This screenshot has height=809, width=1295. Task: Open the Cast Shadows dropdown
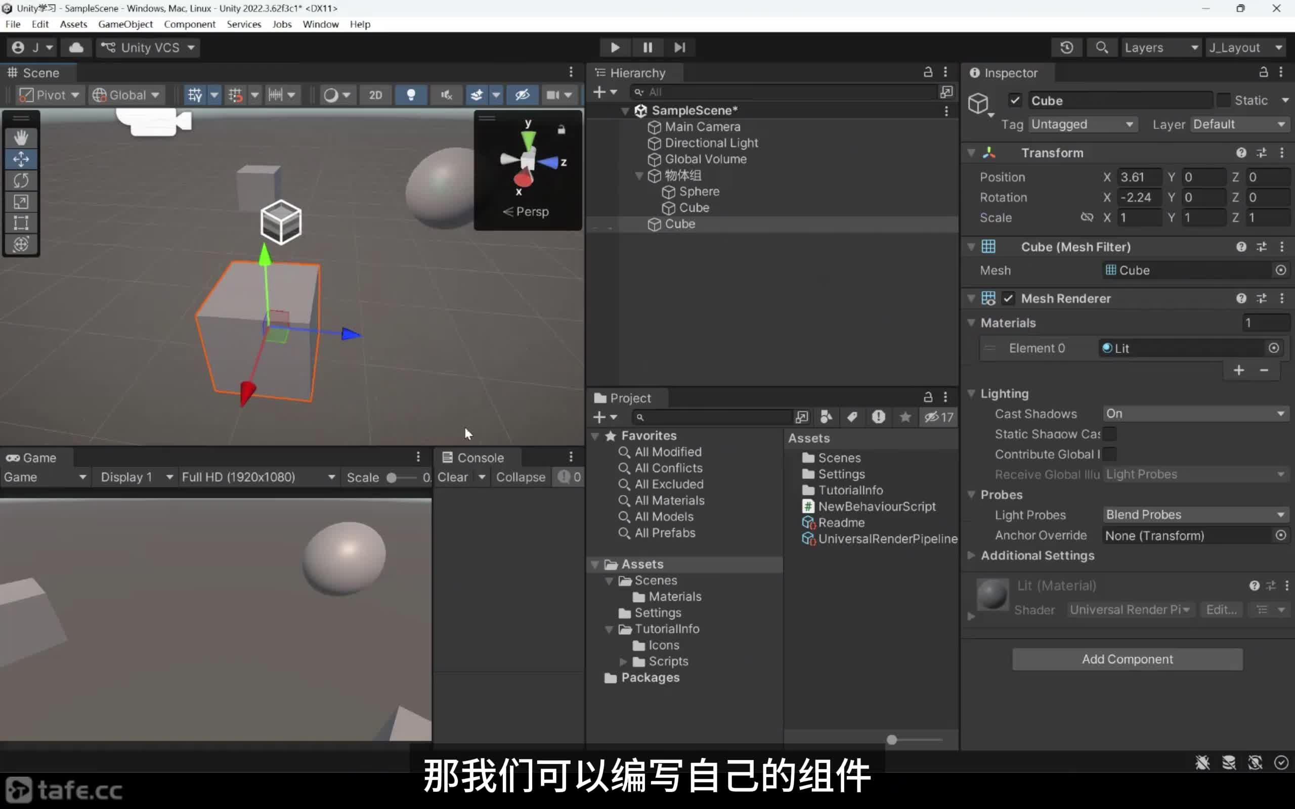(x=1195, y=414)
